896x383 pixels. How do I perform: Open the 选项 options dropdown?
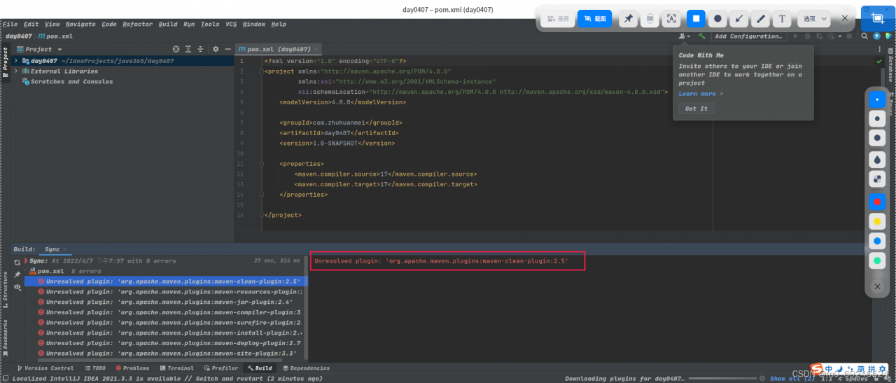coord(815,19)
